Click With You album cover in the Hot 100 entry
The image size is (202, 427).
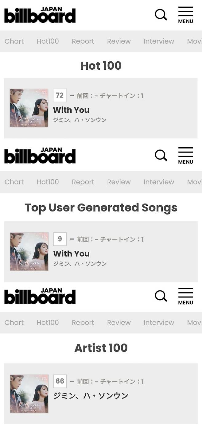click(29, 108)
